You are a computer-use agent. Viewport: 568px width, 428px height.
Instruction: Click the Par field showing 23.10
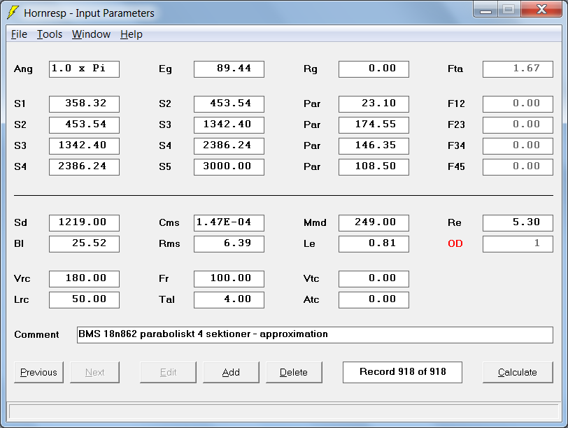point(374,104)
